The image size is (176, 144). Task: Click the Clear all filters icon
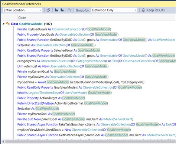click(x=70, y=10)
